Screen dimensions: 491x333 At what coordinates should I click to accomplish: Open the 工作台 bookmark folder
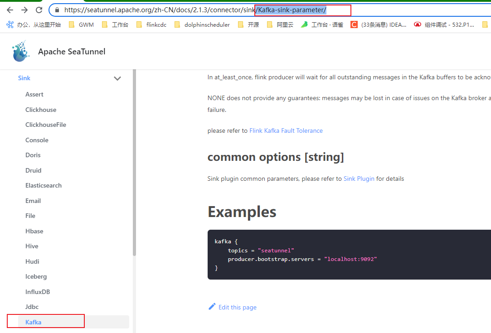[x=115, y=25]
